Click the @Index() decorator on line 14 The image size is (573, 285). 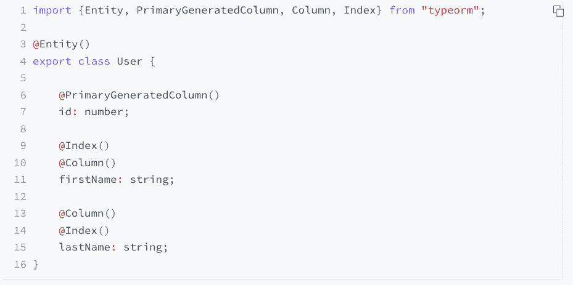[84, 230]
